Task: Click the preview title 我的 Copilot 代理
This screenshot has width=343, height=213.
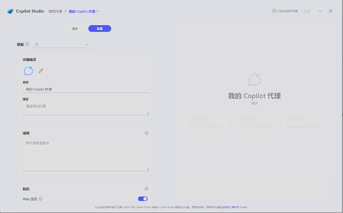Action: coord(255,96)
